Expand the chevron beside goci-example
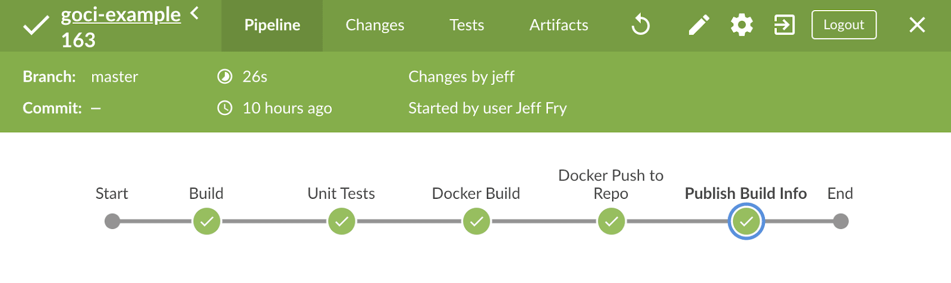 point(194,12)
